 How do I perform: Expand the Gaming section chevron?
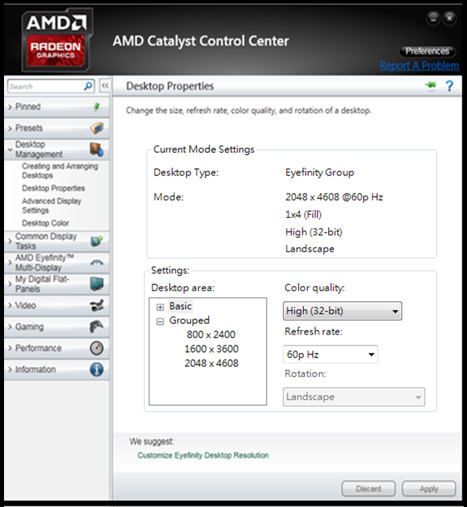tap(10, 327)
